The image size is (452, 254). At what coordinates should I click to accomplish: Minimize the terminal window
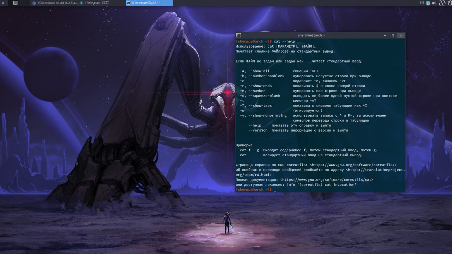point(385,35)
